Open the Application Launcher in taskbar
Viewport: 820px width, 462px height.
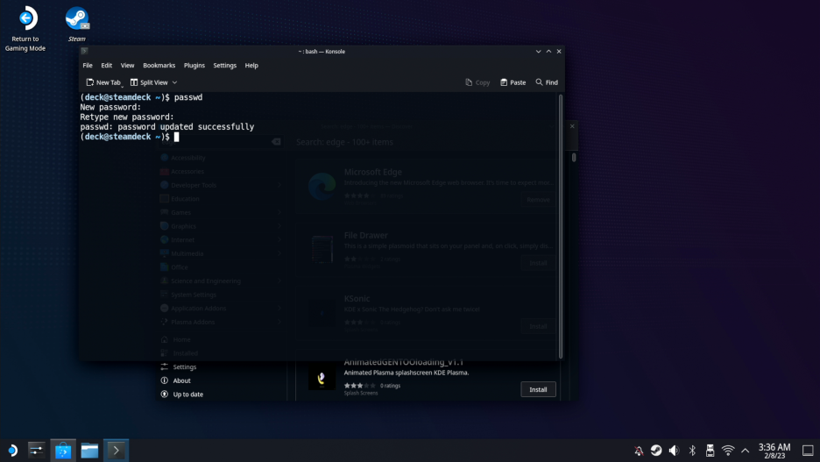point(12,450)
